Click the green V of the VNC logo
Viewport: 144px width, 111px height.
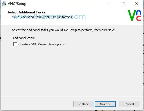pos(132,15)
